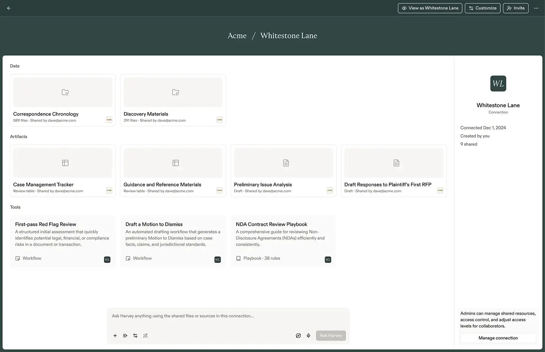The width and height of the screenshot is (545, 352).
Task: Click the Ask Harvey submit button
Action: [331, 336]
